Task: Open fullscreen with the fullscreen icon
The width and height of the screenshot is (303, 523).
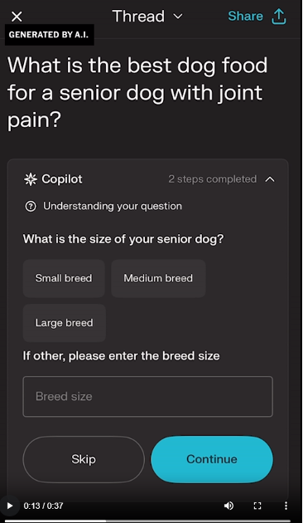Action: coord(257,506)
